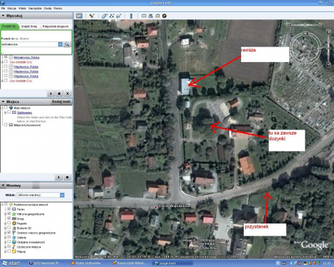Open the search history dropdown arrow

pyautogui.click(x=60, y=44)
